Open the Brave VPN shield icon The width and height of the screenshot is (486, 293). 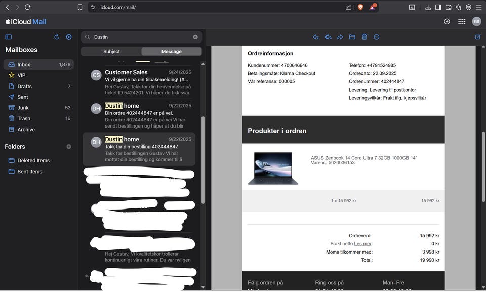point(469,7)
